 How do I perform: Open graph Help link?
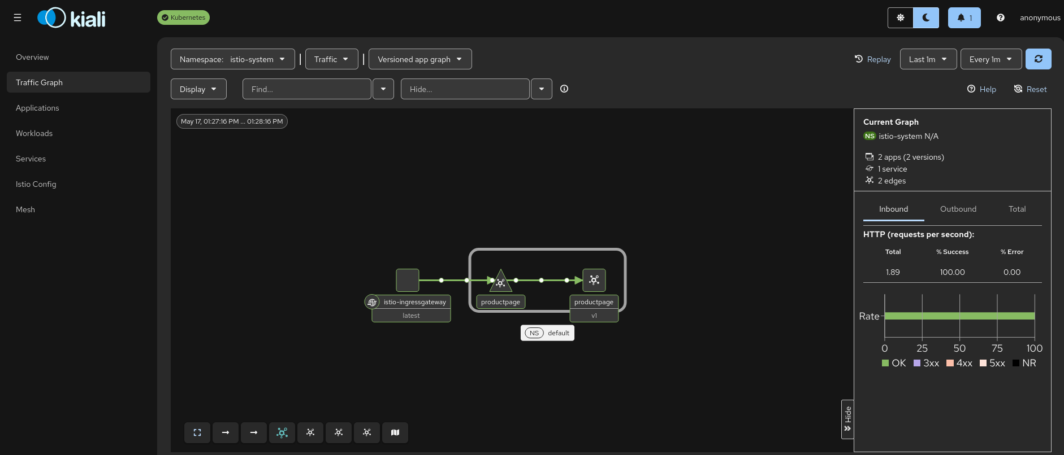[981, 89]
